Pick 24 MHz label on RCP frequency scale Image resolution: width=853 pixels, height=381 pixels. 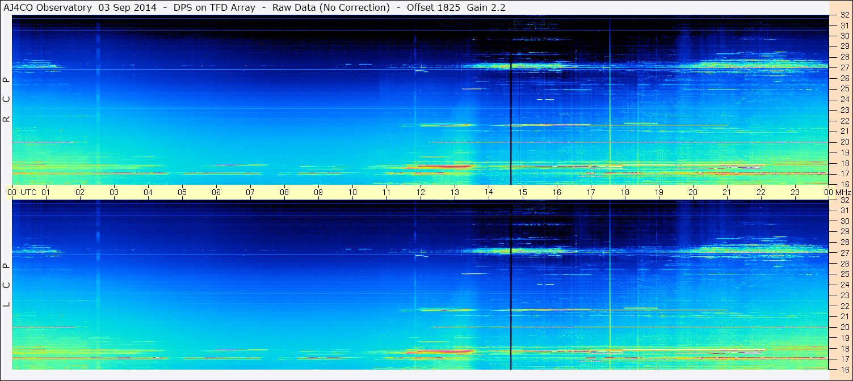click(844, 100)
